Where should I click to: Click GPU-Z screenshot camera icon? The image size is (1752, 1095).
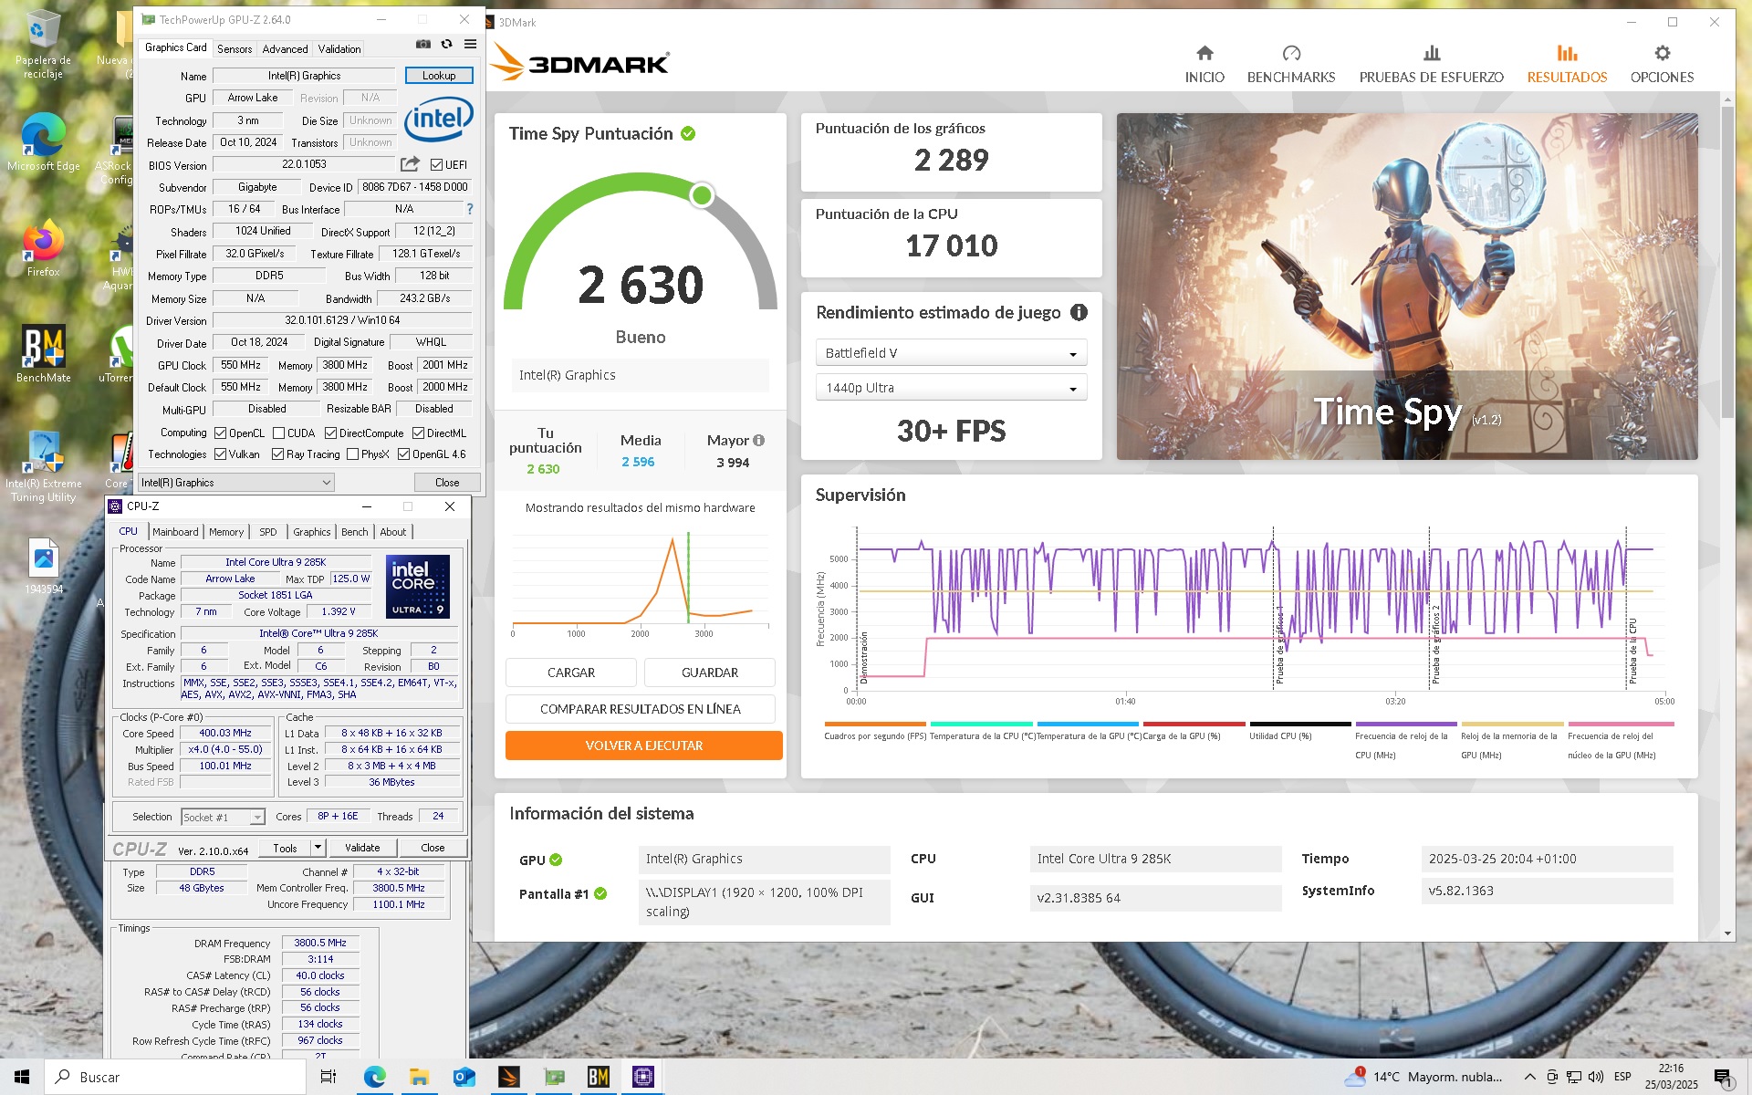422,44
